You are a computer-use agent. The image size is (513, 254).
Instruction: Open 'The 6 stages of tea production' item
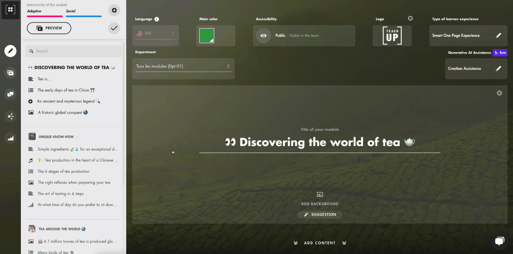(63, 171)
